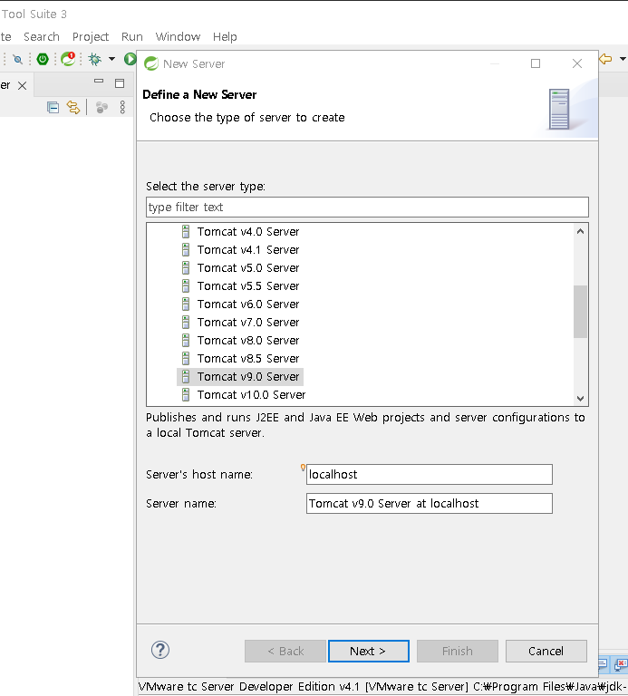Viewport: 628px width, 696px height.
Task: Click the disabled Finish button
Action: [458, 652]
